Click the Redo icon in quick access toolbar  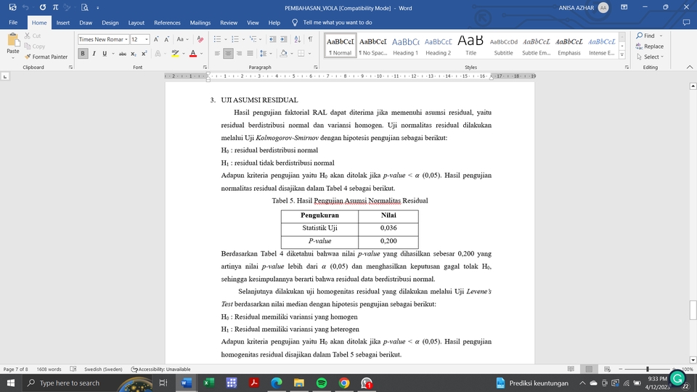tap(43, 7)
